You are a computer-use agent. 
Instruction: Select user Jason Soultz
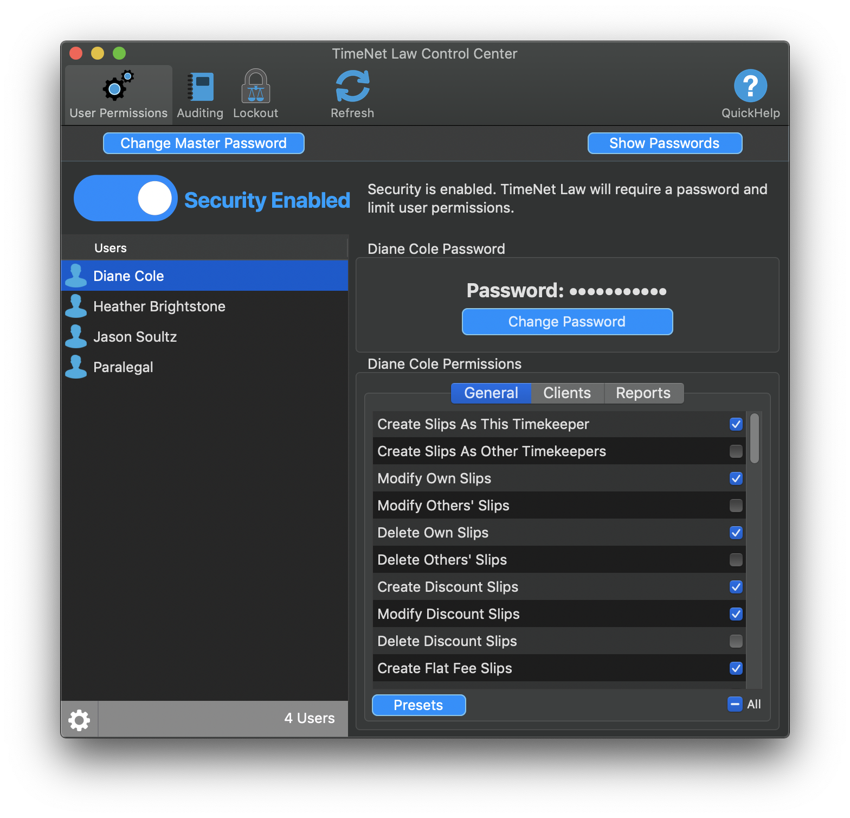[204, 336]
